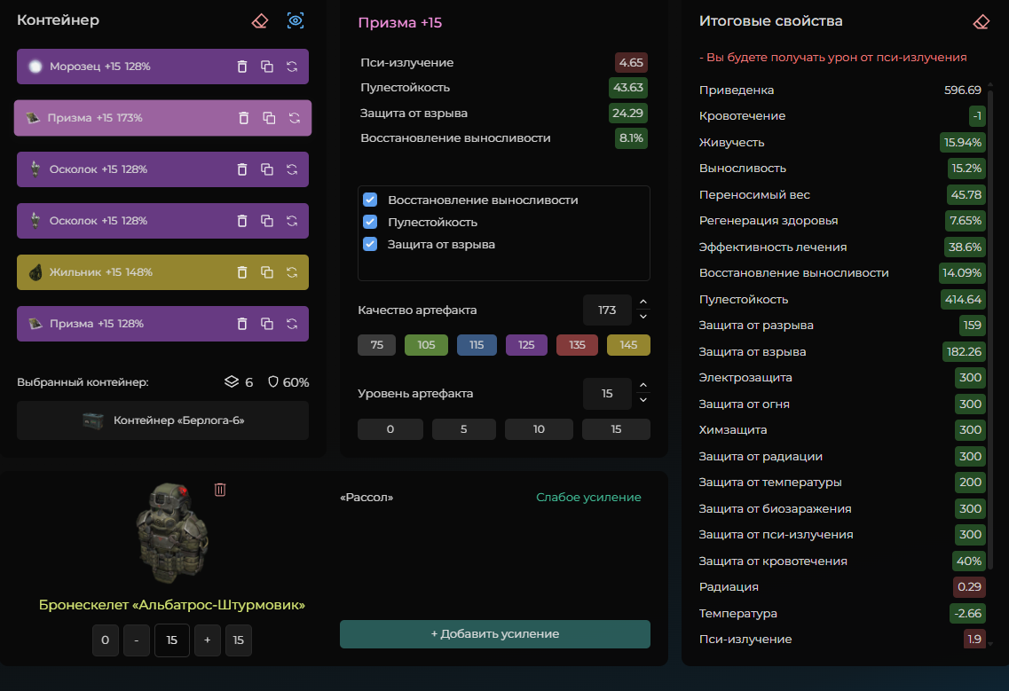Screen dimensions: 1009x691
Task: Delete the Призма +15 128% artifact
Action: 242,324
